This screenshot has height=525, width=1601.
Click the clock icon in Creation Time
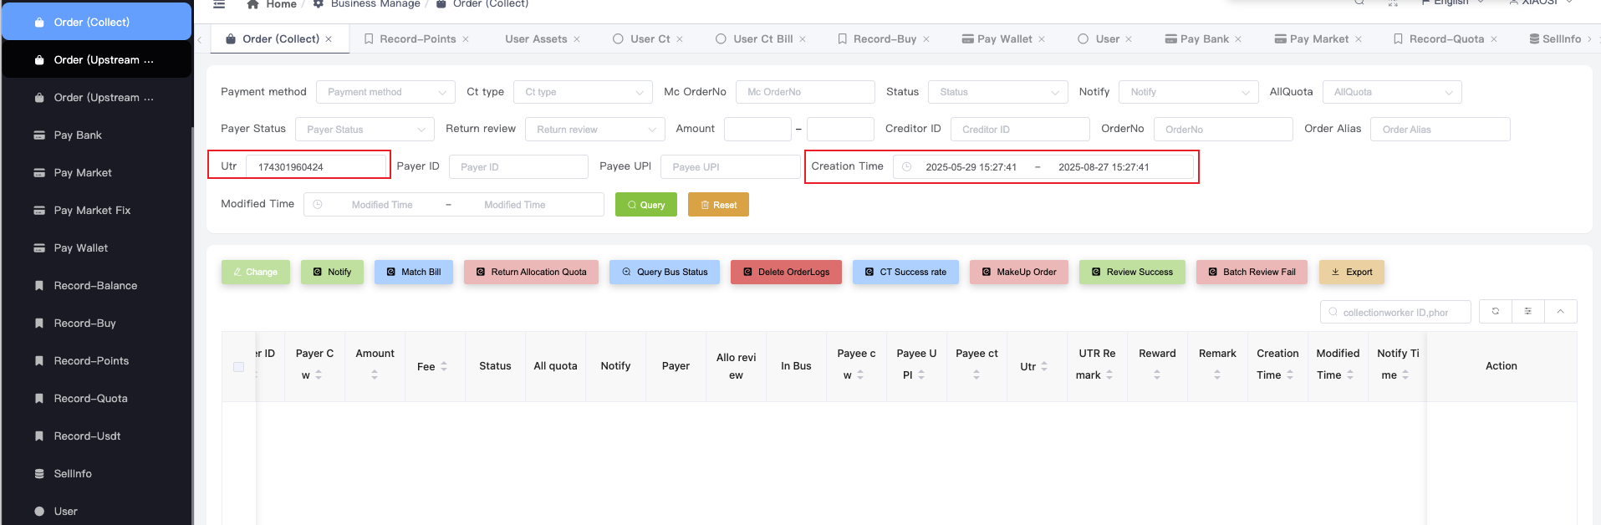click(906, 167)
